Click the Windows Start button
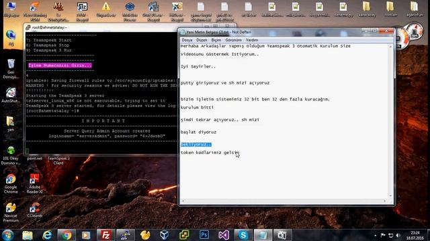This screenshot has height=241, width=430. 7,235
